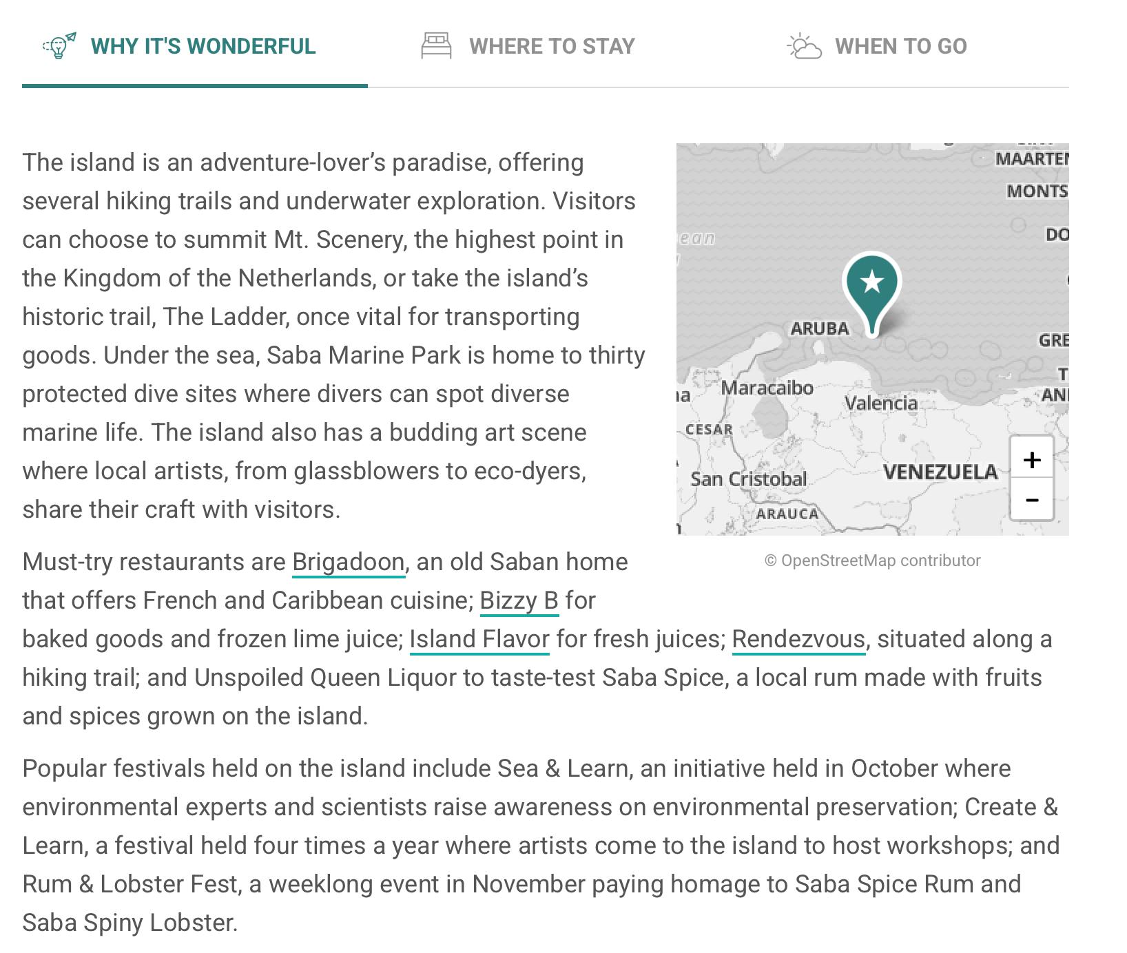The image size is (1127, 953).
Task: Click the sun and cloud weather icon
Action: coord(804,46)
